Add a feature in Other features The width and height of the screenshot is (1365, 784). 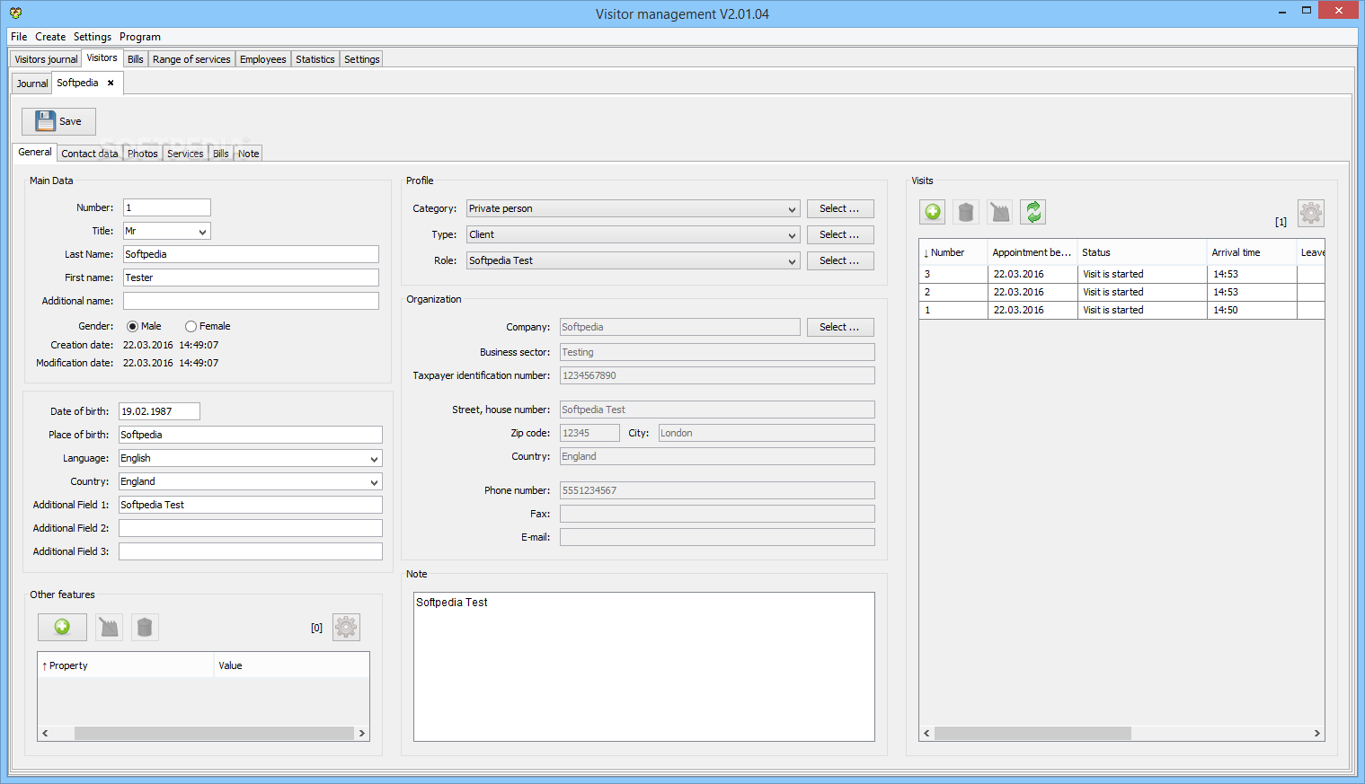click(x=62, y=627)
